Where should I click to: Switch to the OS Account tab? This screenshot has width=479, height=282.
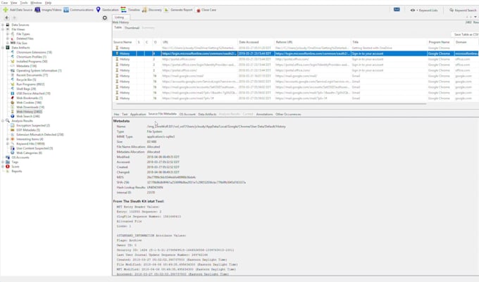point(187,114)
